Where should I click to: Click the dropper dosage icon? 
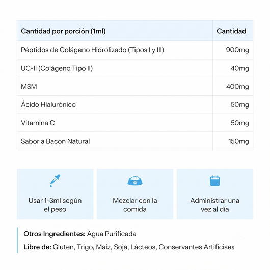click(x=55, y=181)
